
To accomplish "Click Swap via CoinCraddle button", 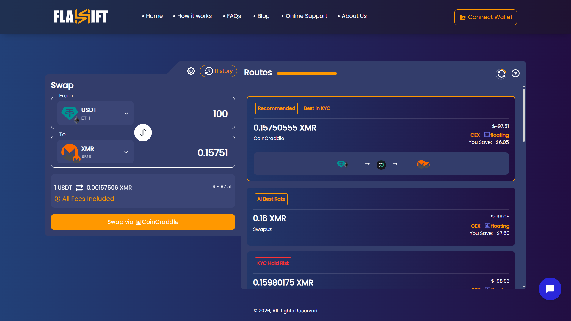I will tap(143, 222).
